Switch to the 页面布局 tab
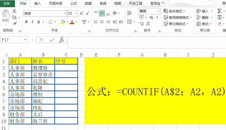Image resolution: width=226 pixels, height=130 pixels. (x=55, y=3)
